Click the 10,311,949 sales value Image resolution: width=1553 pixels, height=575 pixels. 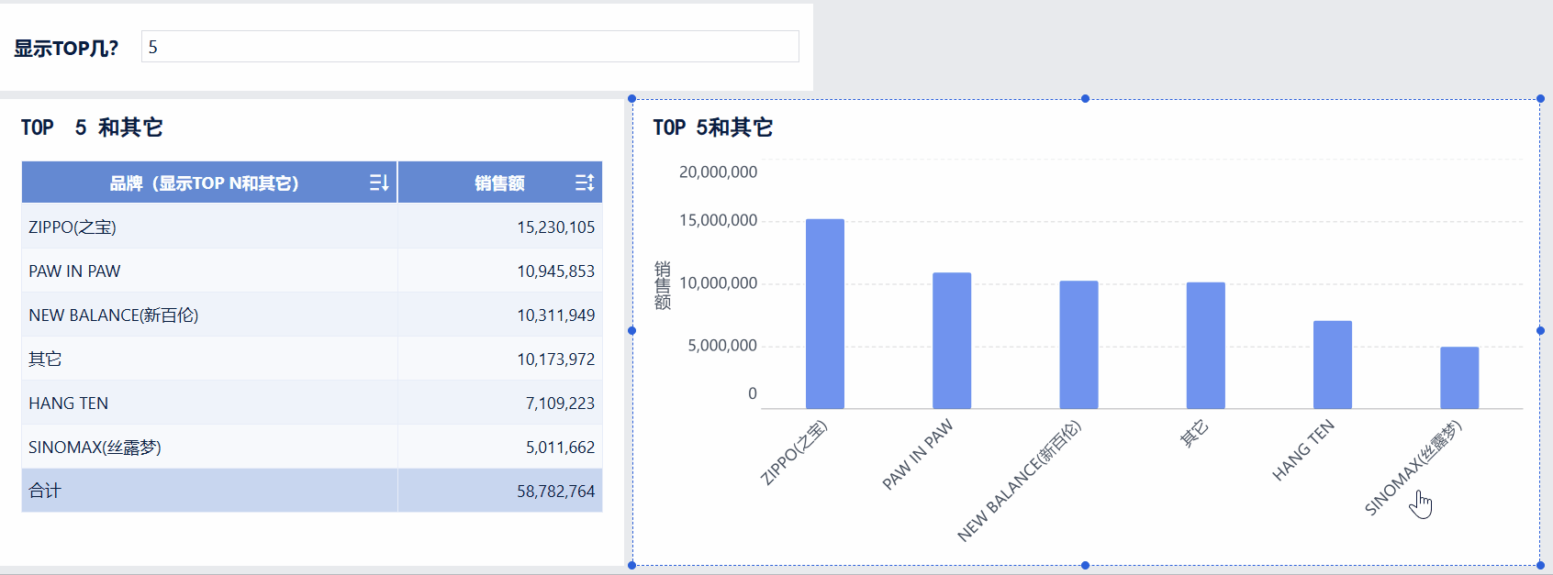click(x=555, y=315)
